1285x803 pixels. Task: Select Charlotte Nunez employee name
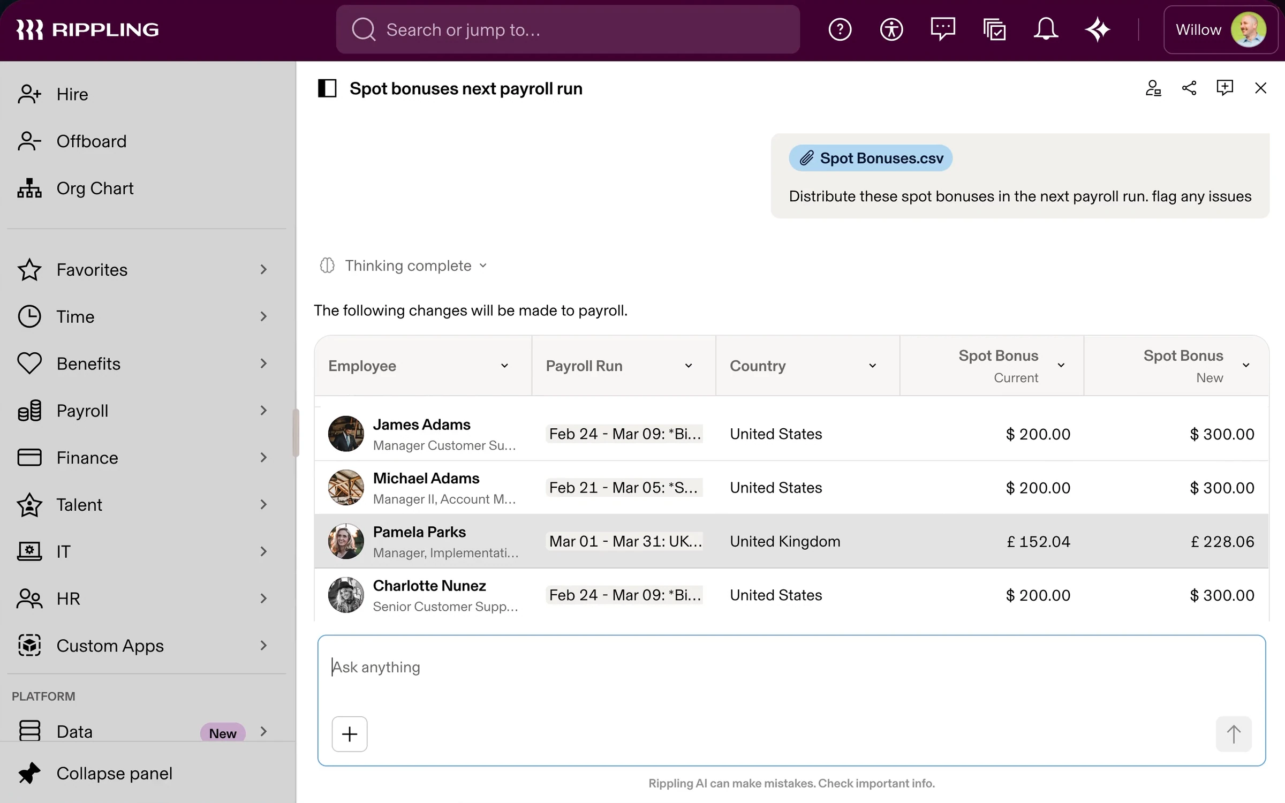click(429, 586)
